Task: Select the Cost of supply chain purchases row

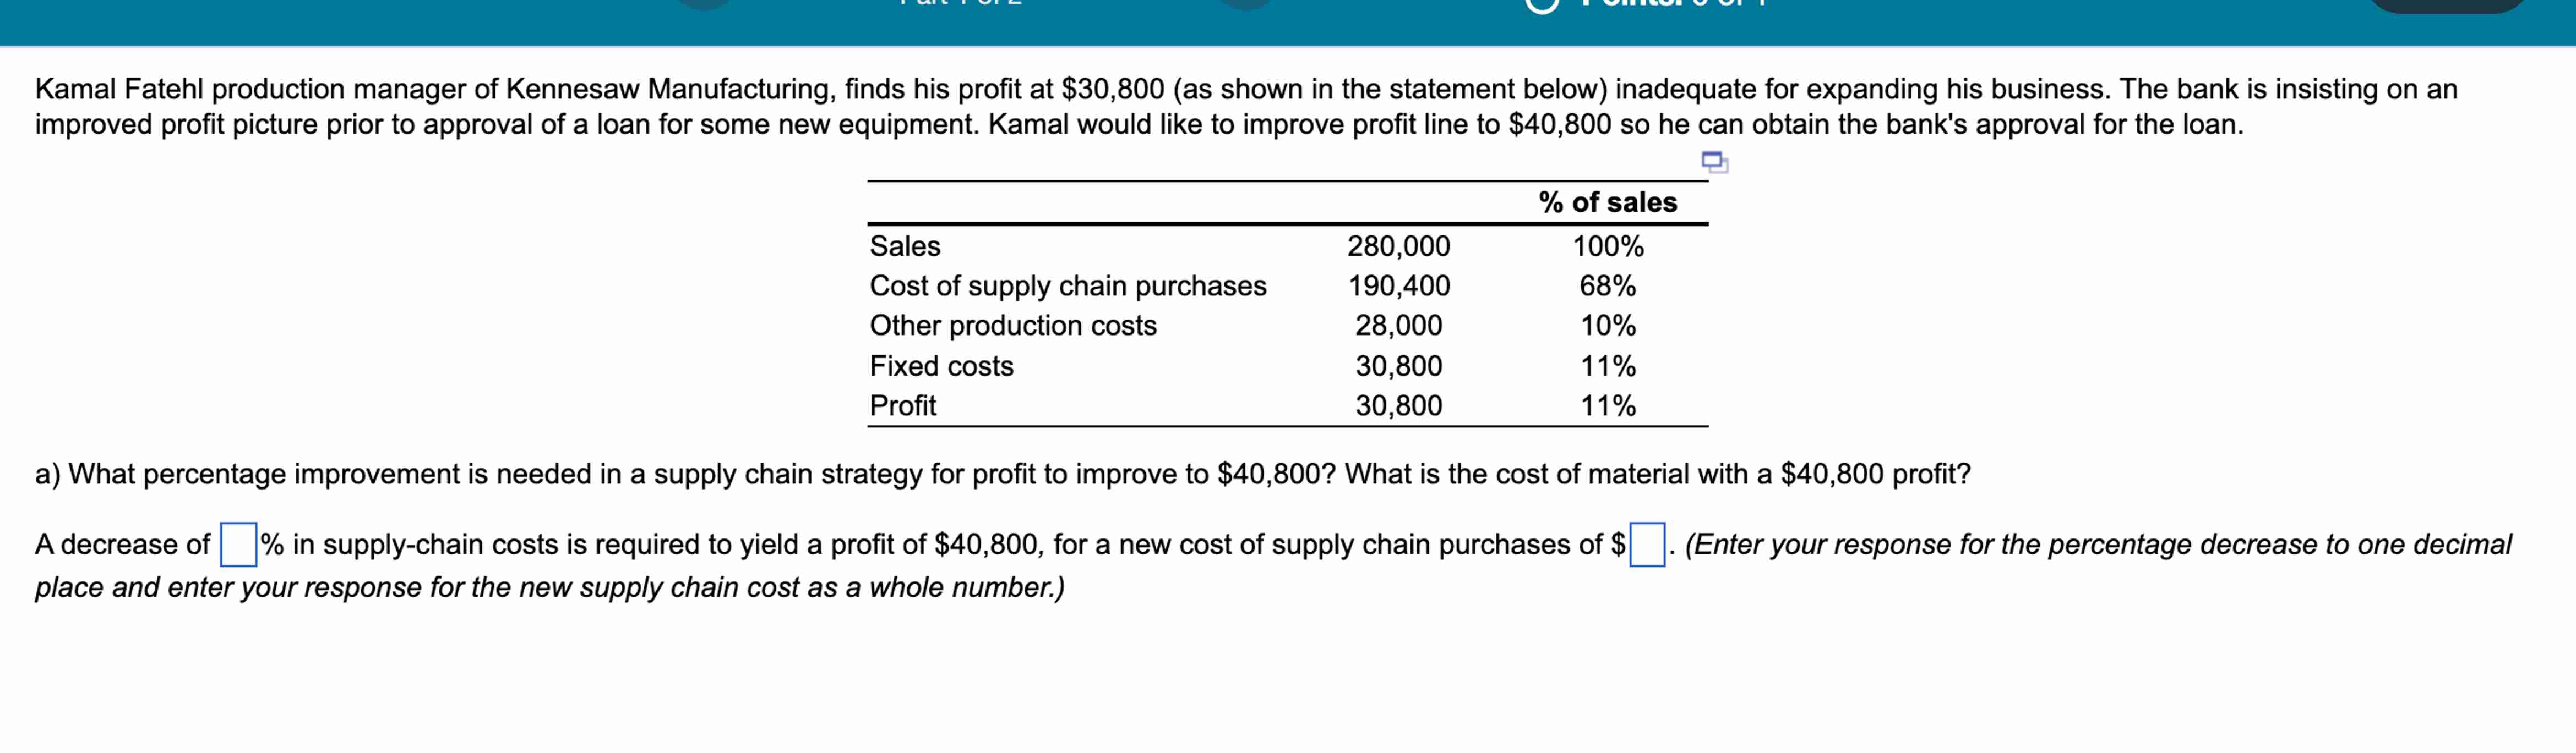Action: [x=1069, y=285]
